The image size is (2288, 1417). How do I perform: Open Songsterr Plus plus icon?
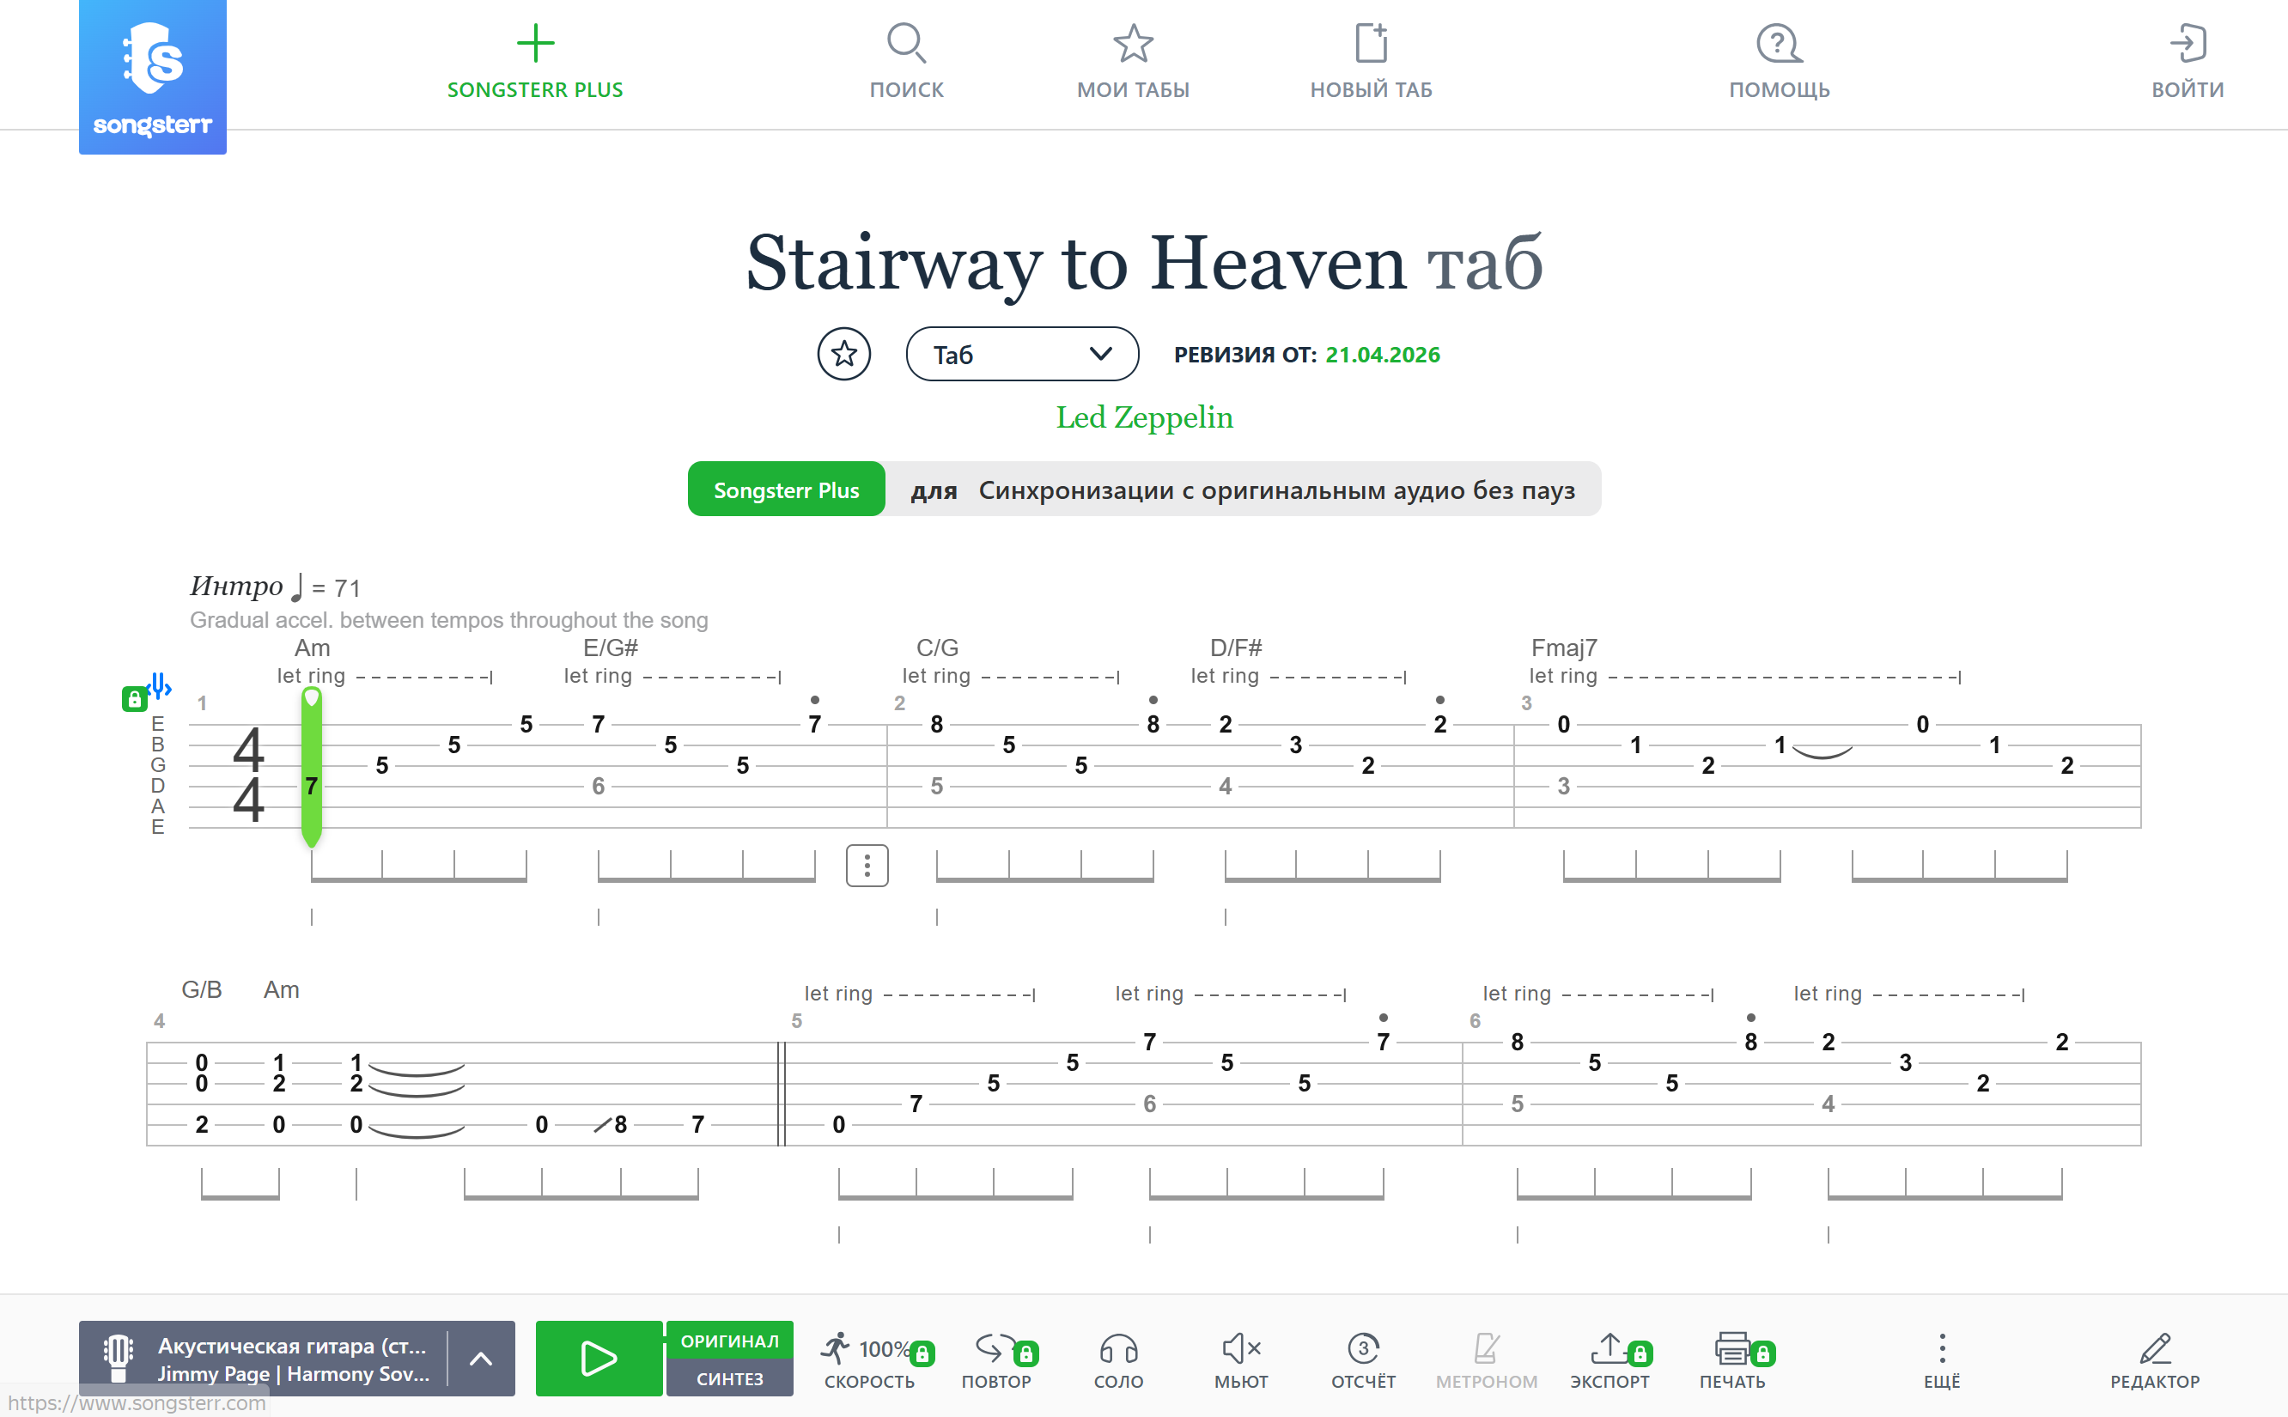coord(535,43)
